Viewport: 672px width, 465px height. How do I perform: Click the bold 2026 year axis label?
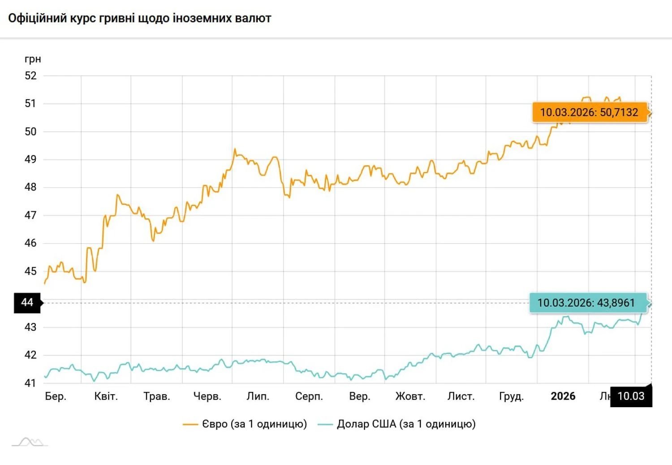click(563, 396)
